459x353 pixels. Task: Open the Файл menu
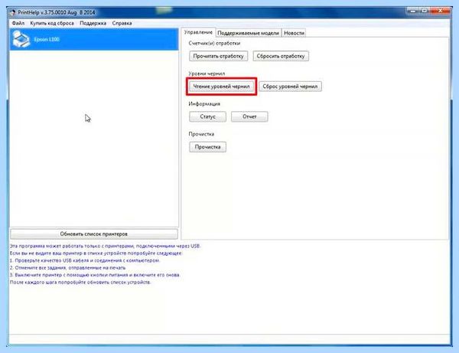click(18, 23)
